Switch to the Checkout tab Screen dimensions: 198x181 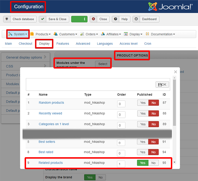pos(25,44)
